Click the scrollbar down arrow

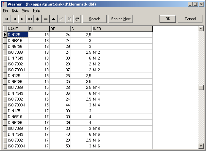201,146
